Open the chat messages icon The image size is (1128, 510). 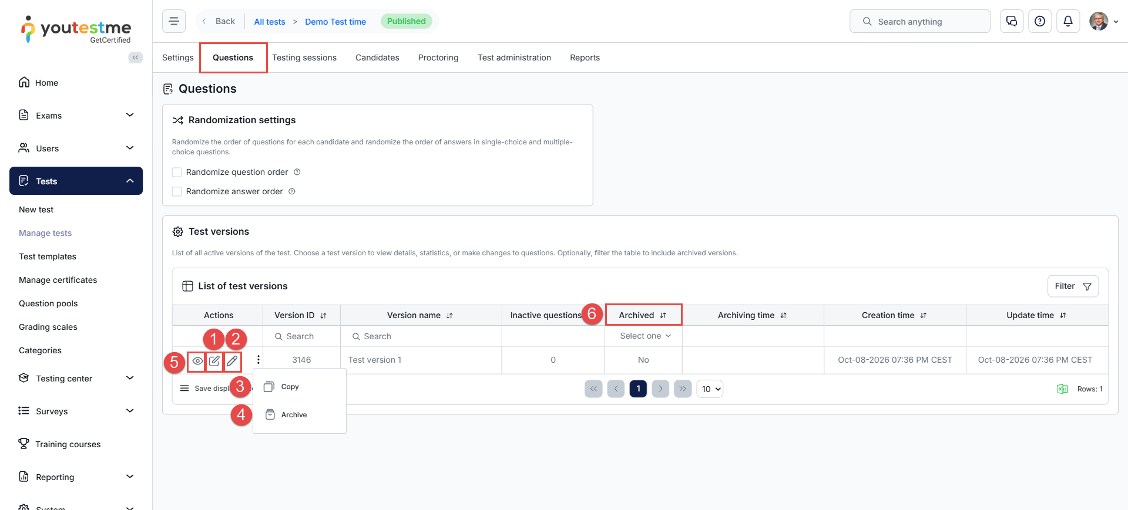pos(1012,21)
